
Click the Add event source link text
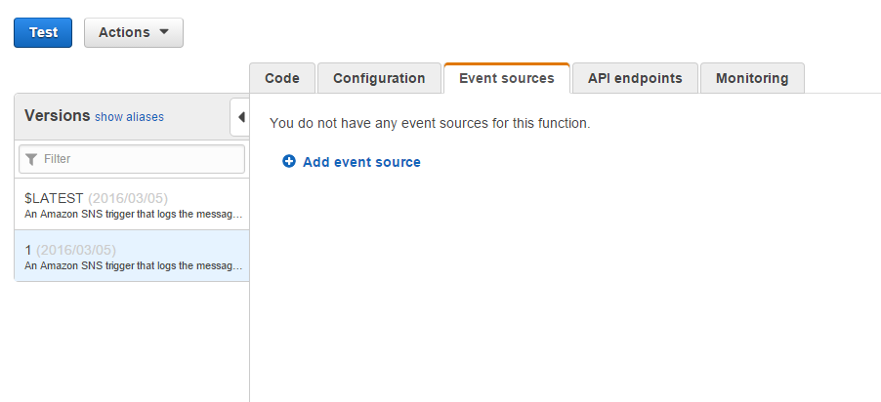coord(361,162)
